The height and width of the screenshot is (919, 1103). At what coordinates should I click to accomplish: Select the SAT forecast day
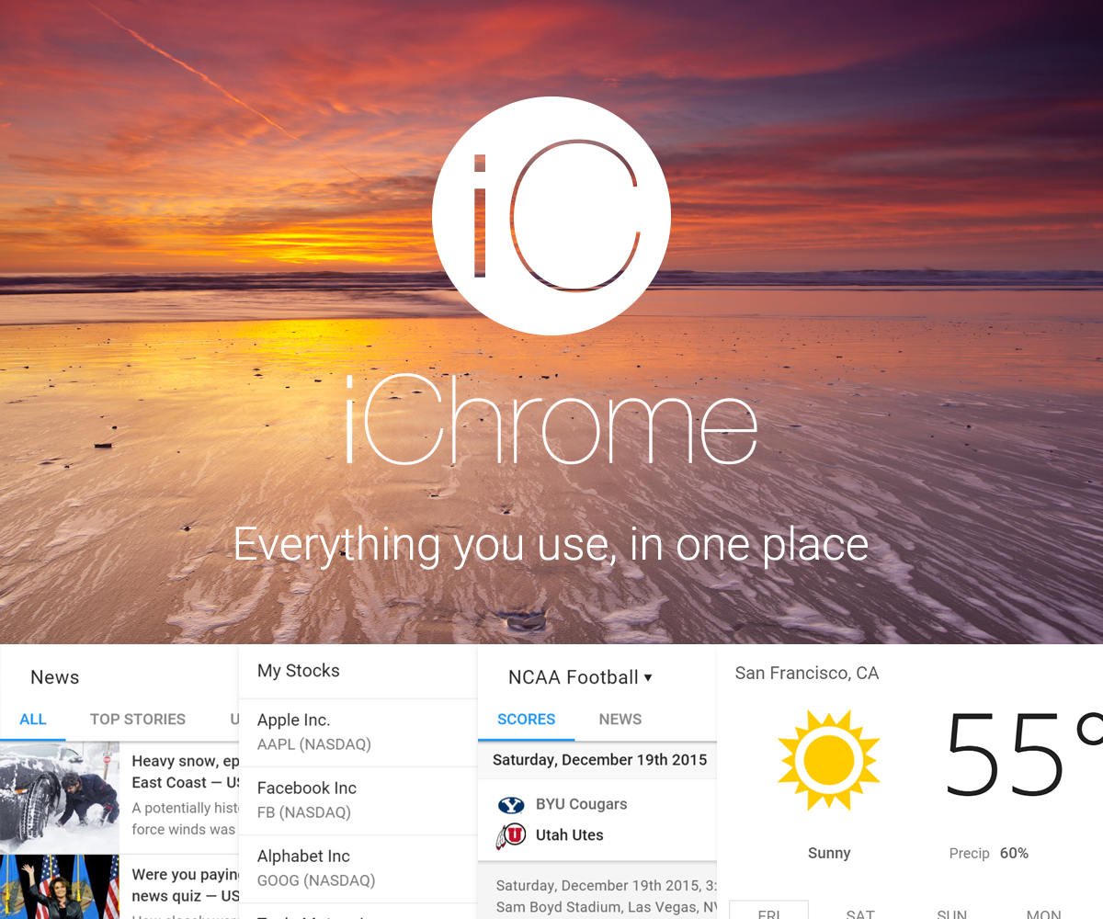(x=860, y=913)
